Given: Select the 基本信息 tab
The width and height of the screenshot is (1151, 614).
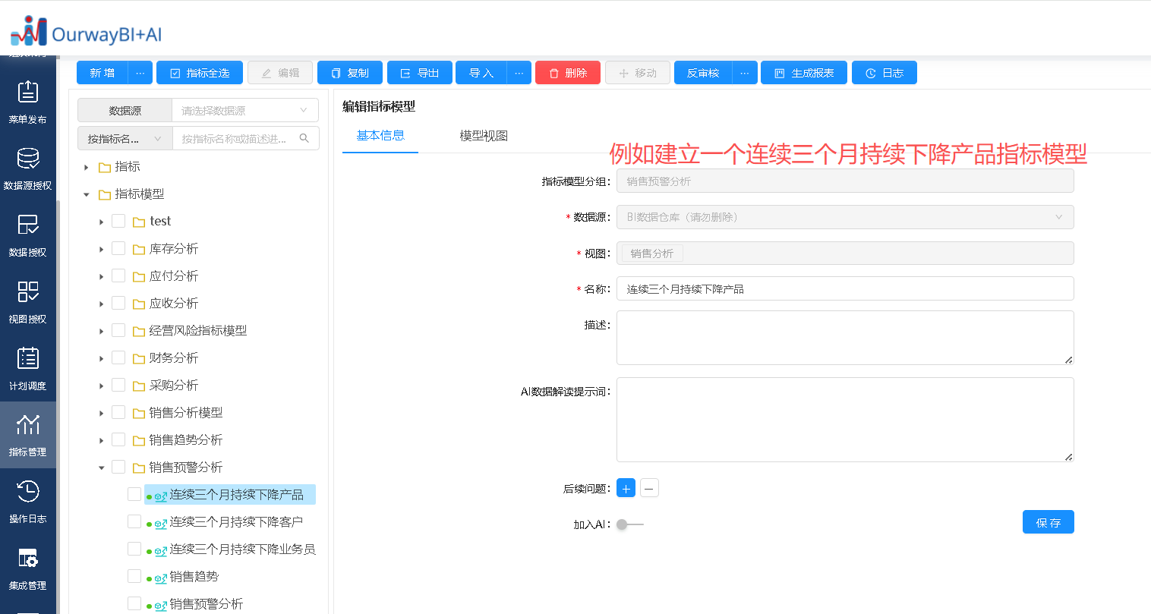Looking at the screenshot, I should (380, 136).
